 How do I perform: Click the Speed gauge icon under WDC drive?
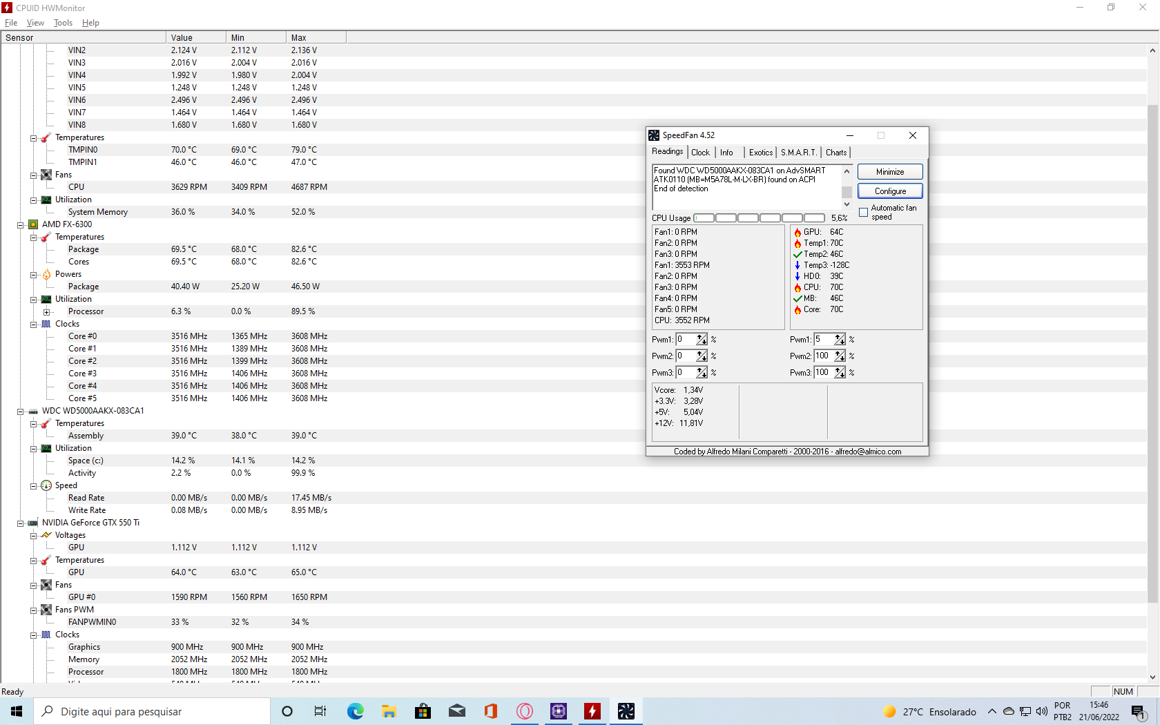point(46,485)
